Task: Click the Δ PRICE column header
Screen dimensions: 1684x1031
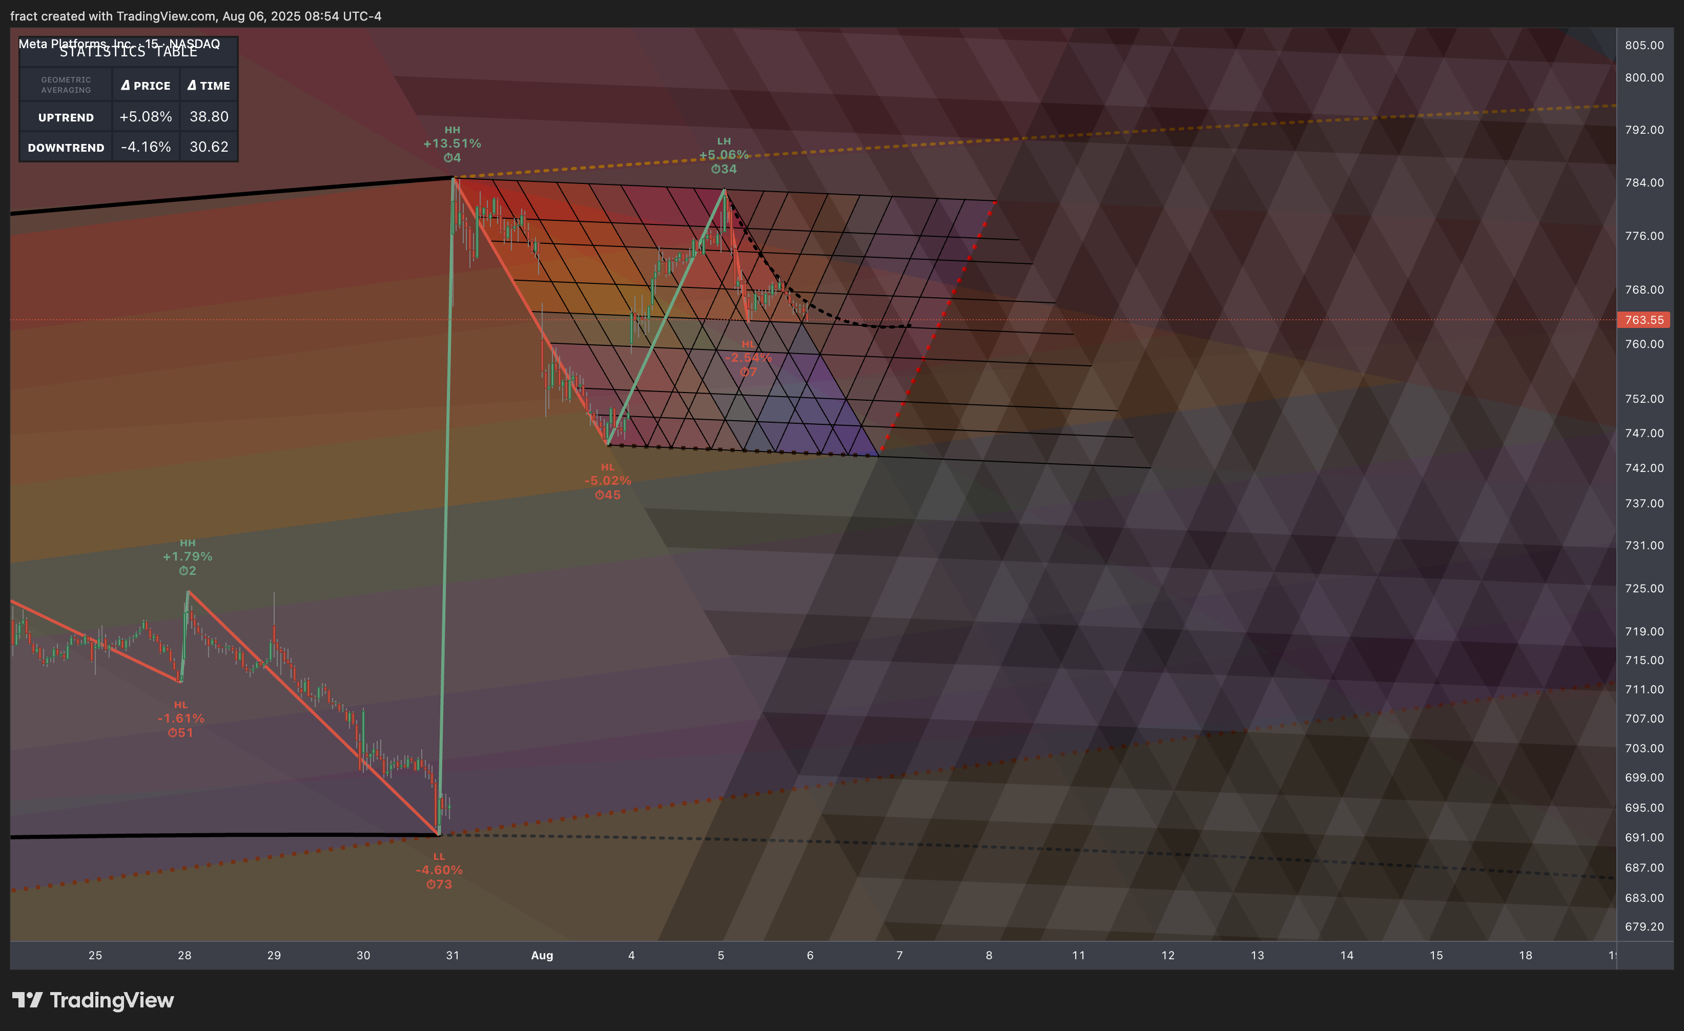Action: point(146,86)
